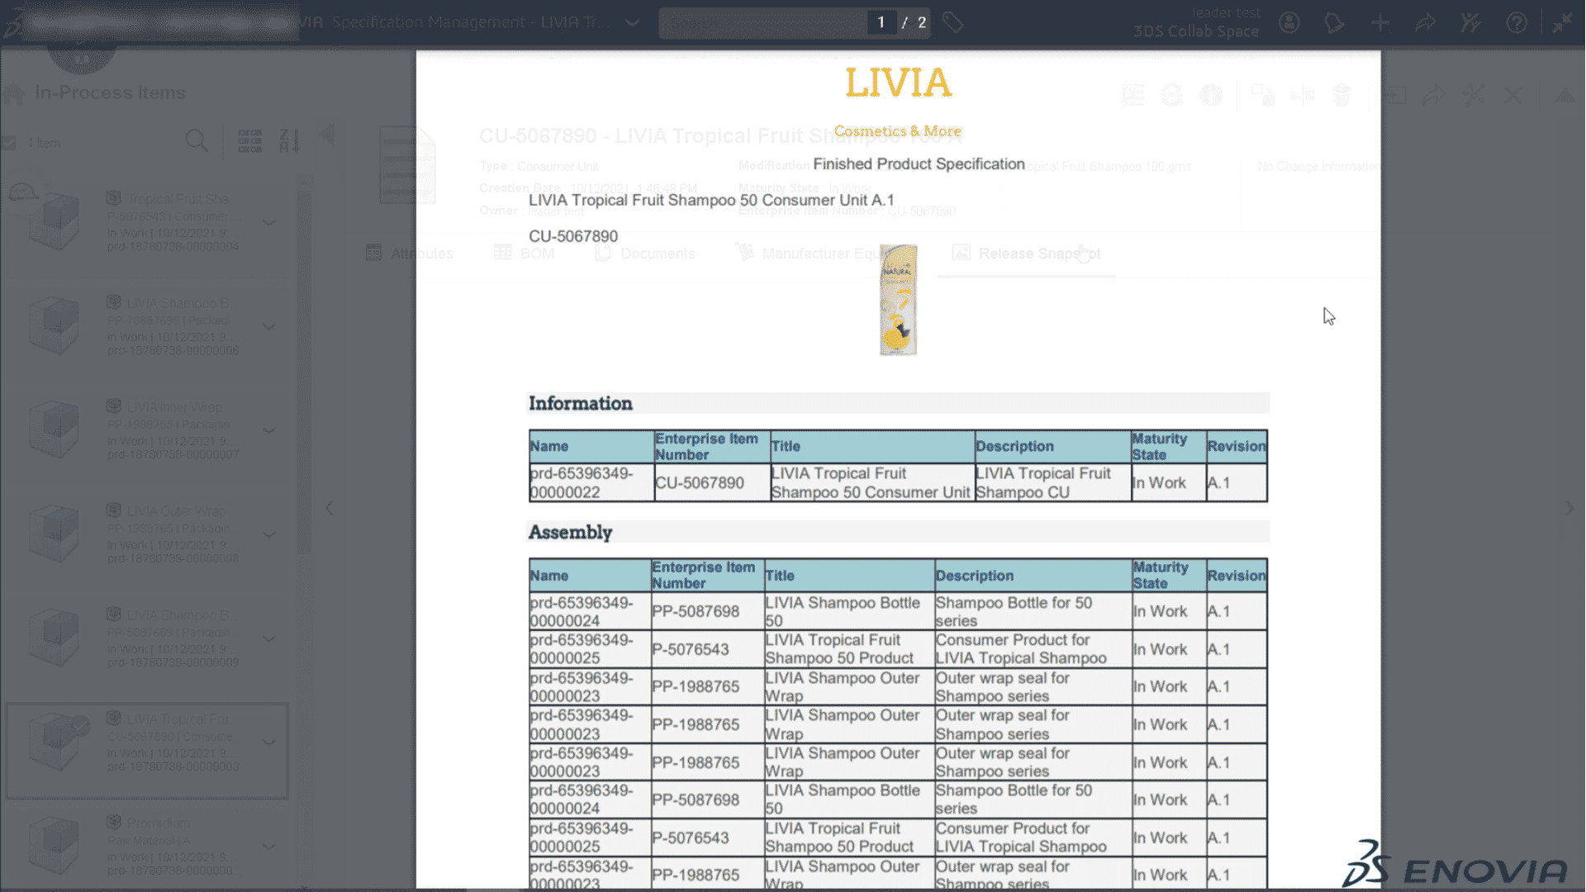Open the app title dropdown chevron

(x=632, y=22)
